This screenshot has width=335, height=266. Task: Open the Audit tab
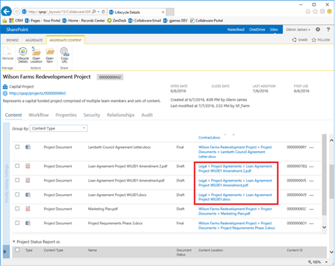pos(147,115)
